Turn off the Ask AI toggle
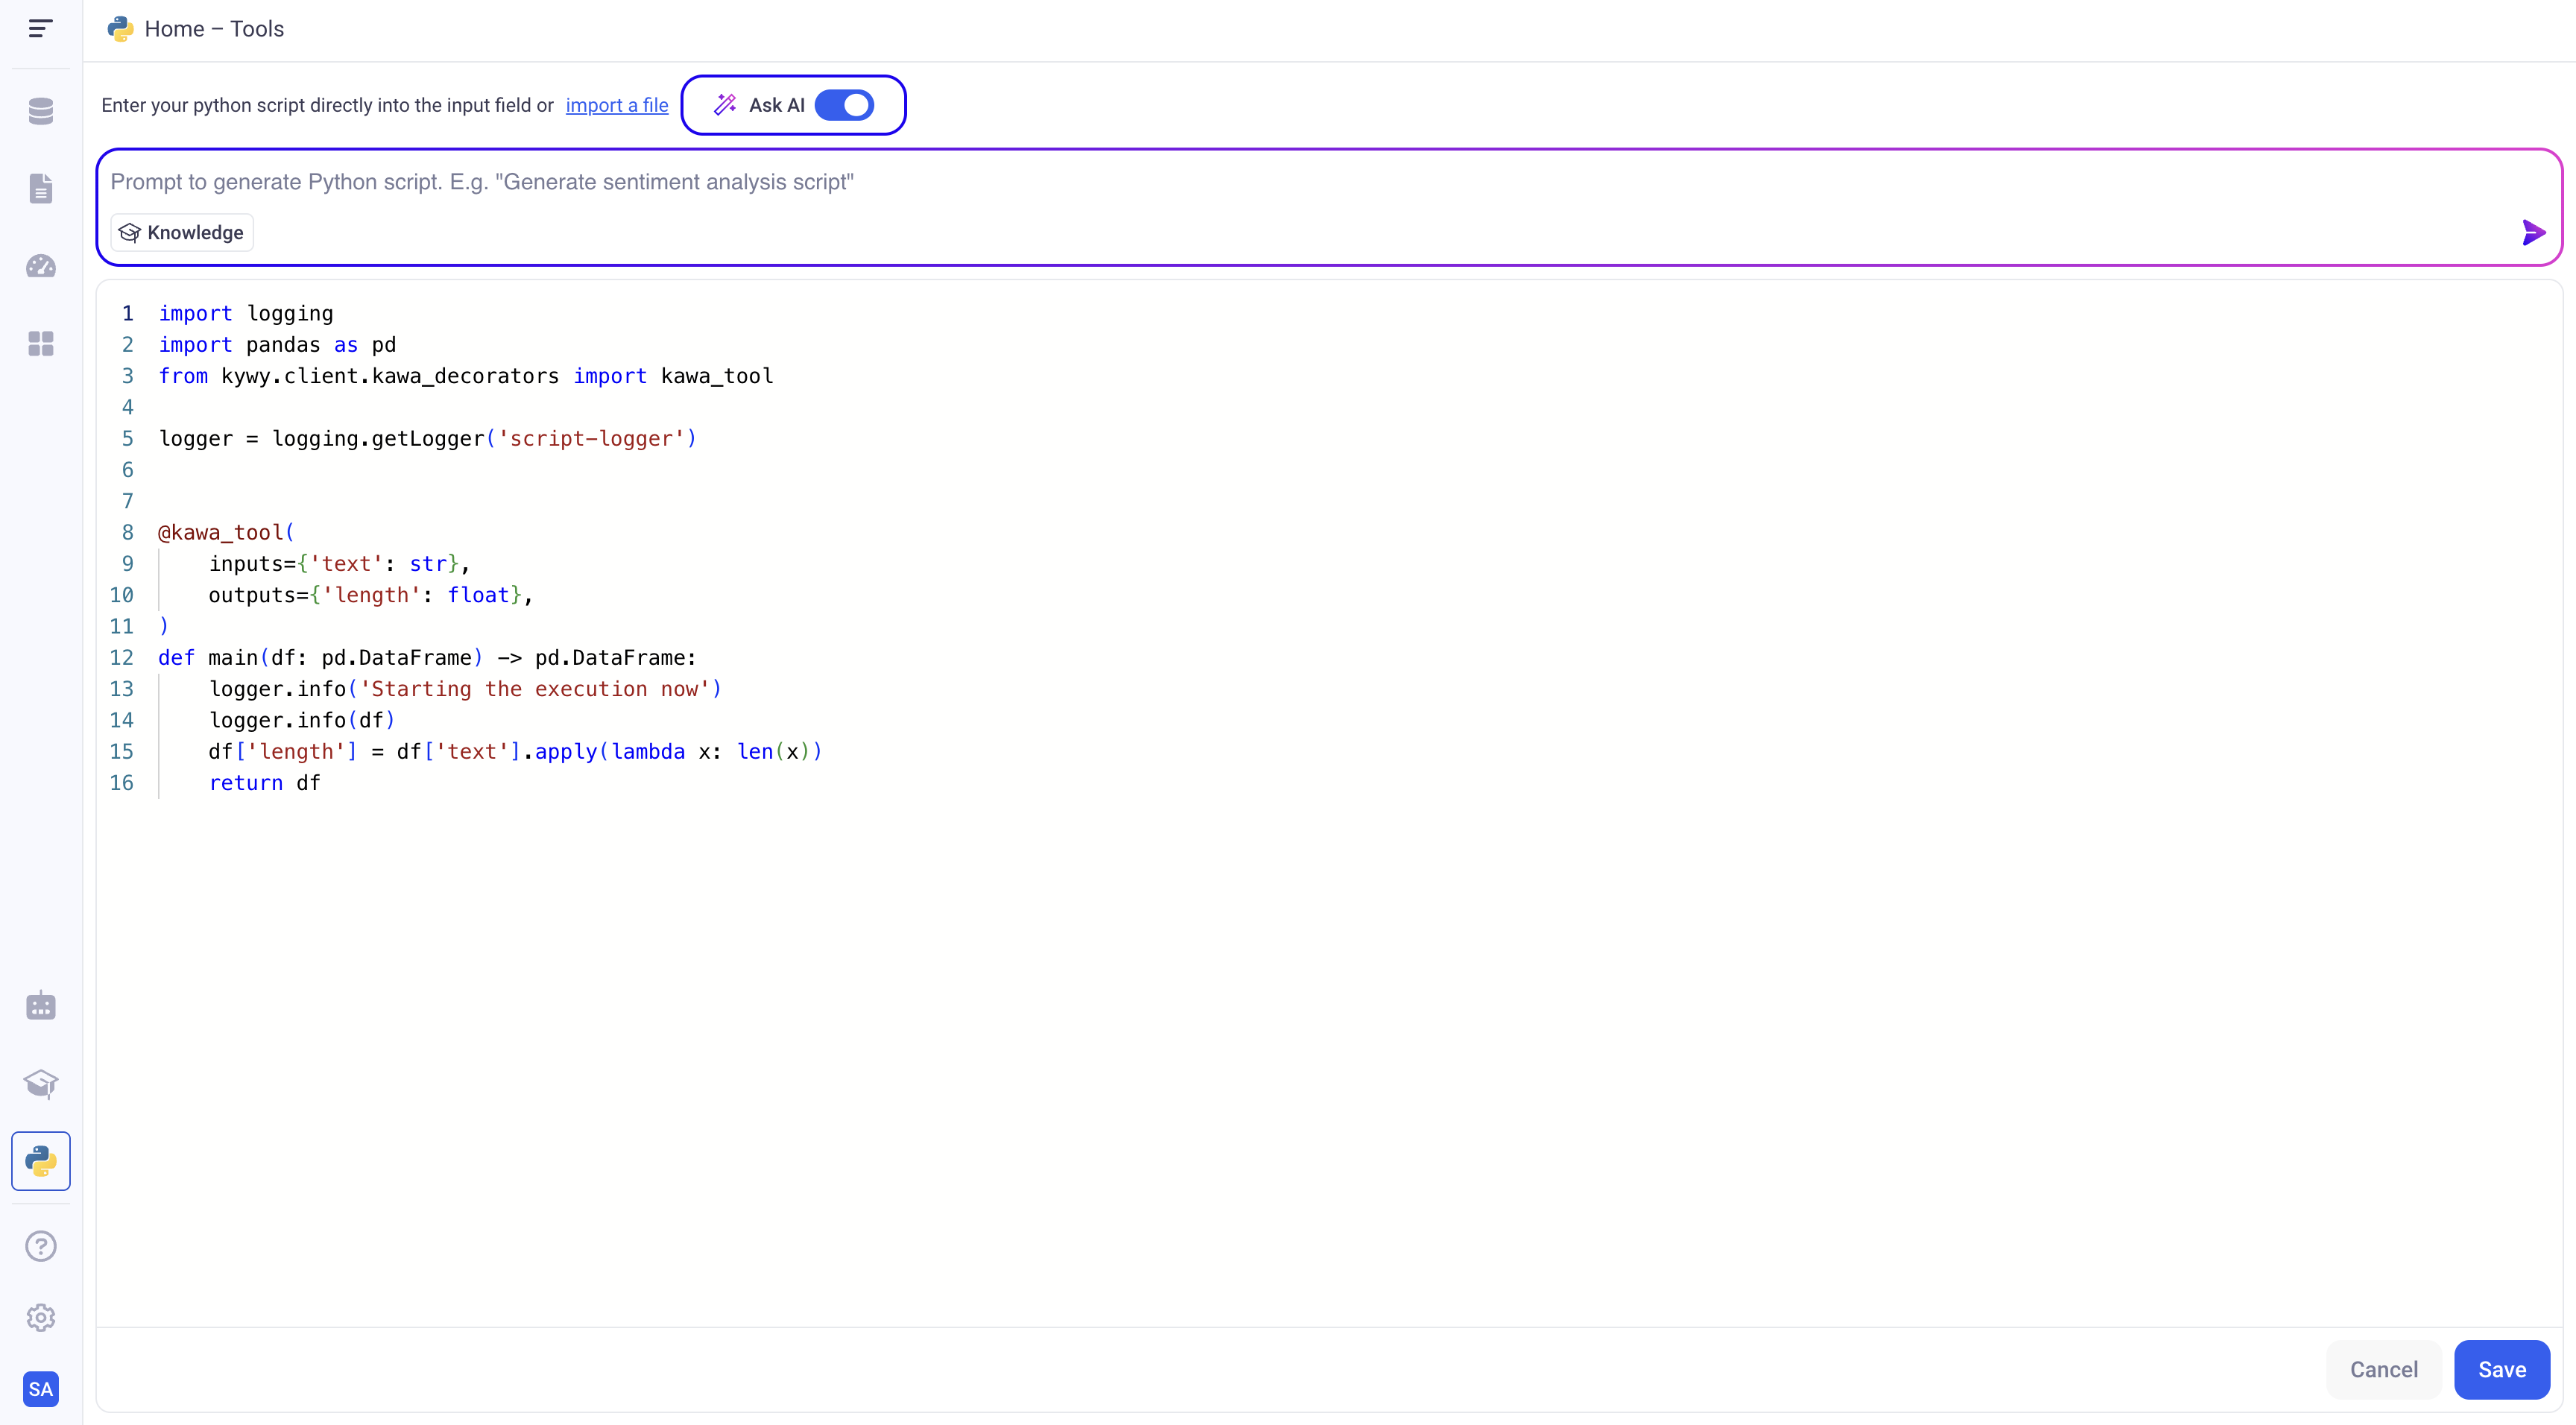Viewport: 2576px width, 1425px height. click(844, 105)
